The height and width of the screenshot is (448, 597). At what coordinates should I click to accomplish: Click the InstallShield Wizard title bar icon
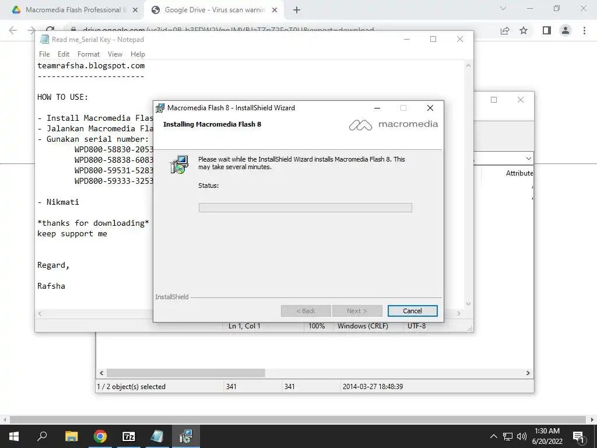[x=160, y=108]
